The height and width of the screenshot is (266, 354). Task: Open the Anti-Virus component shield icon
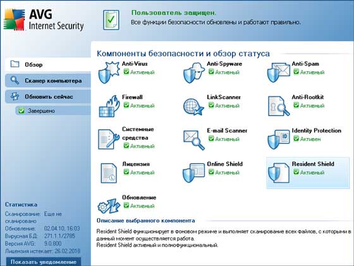coord(109,72)
